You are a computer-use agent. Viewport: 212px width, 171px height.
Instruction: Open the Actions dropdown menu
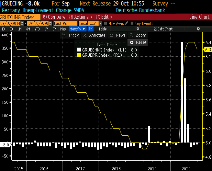click(81, 17)
